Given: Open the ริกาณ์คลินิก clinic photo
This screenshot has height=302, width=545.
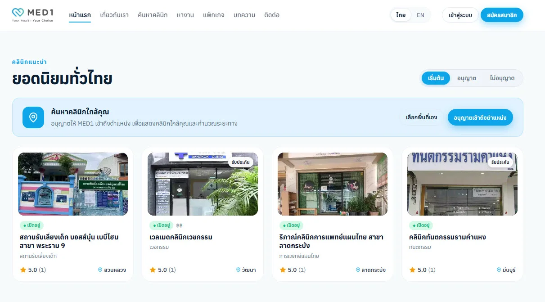Looking at the screenshot, I should point(333,184).
